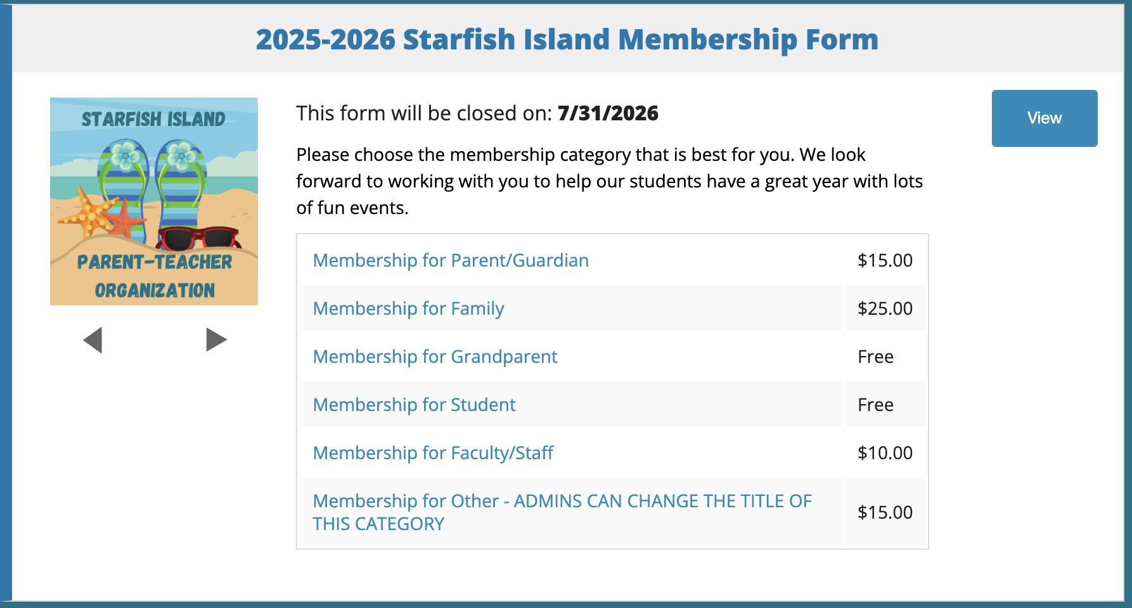Click the Free price for Grandparent
Viewport: 1132px width, 608px height.
(x=875, y=357)
